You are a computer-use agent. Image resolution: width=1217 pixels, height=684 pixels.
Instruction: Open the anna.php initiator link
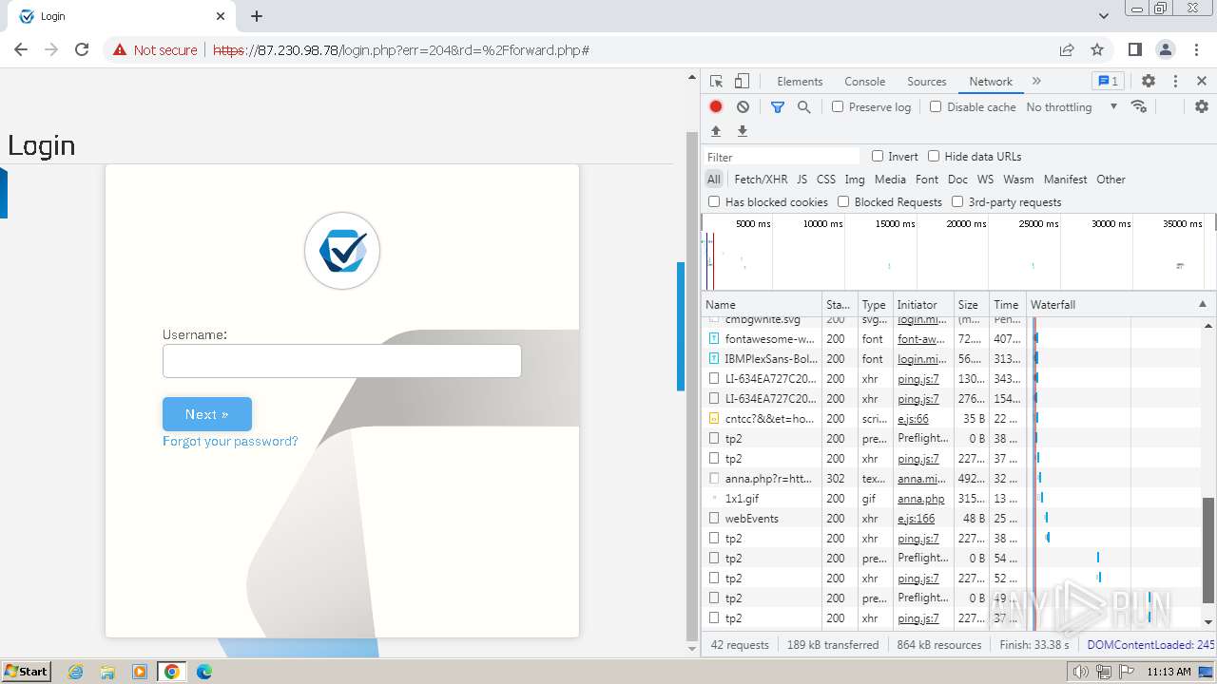(x=920, y=498)
